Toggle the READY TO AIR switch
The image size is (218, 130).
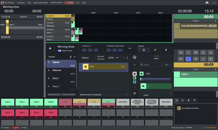pyautogui.click(x=59, y=51)
